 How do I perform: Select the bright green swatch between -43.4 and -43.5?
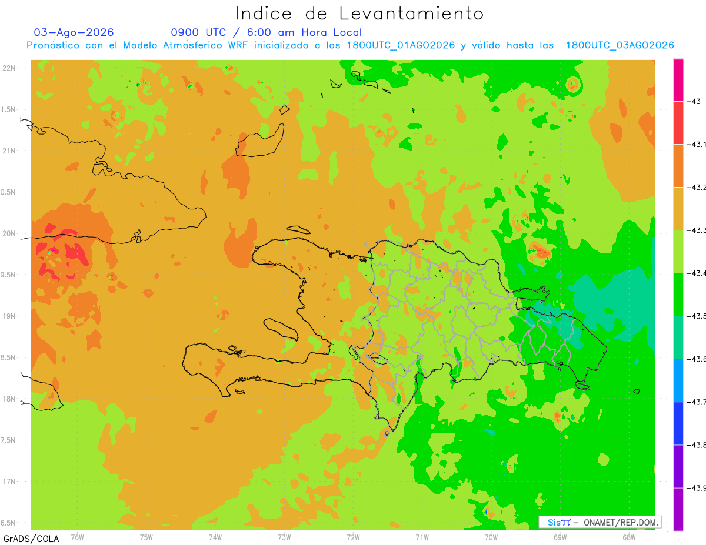point(678,295)
